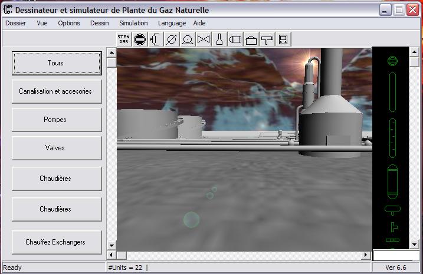Open the Aide menu

pyautogui.click(x=199, y=23)
